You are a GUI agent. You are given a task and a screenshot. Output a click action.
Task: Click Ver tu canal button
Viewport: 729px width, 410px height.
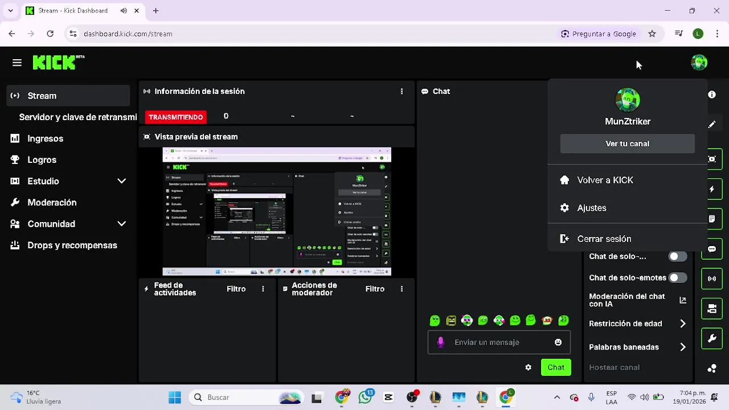(627, 143)
